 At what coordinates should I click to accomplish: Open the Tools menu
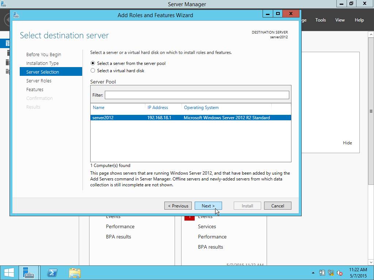tap(320, 20)
